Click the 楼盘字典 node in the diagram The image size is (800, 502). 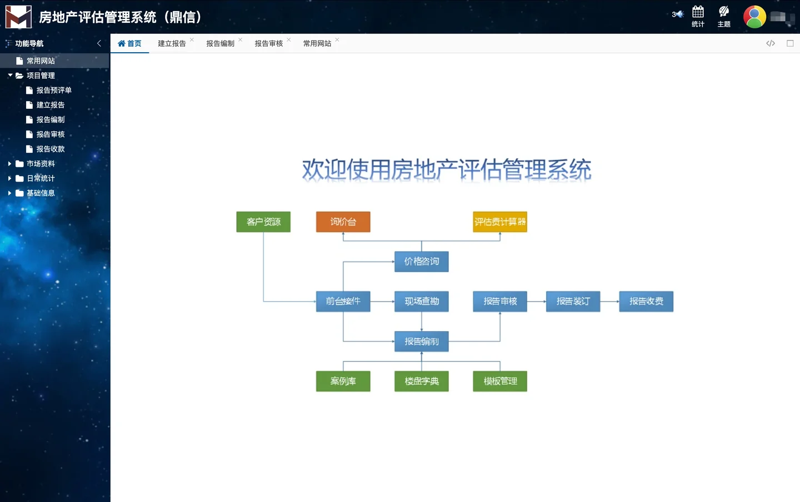[x=421, y=381]
